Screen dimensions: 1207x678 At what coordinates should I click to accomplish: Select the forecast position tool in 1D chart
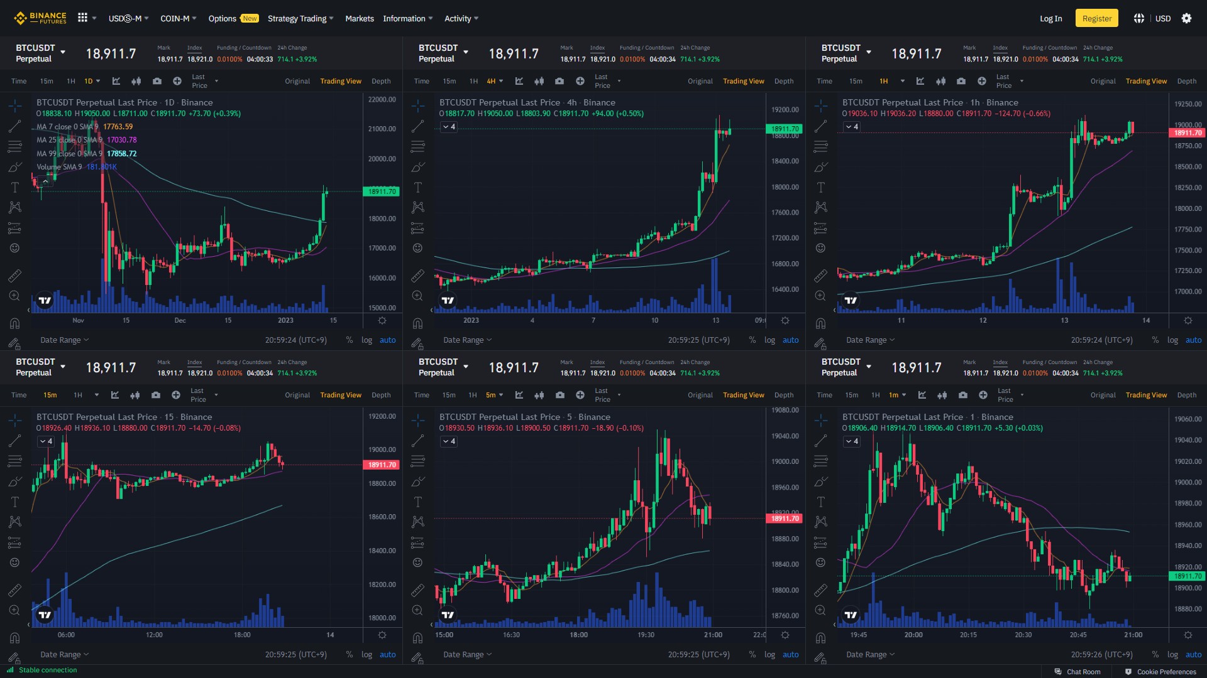15,228
